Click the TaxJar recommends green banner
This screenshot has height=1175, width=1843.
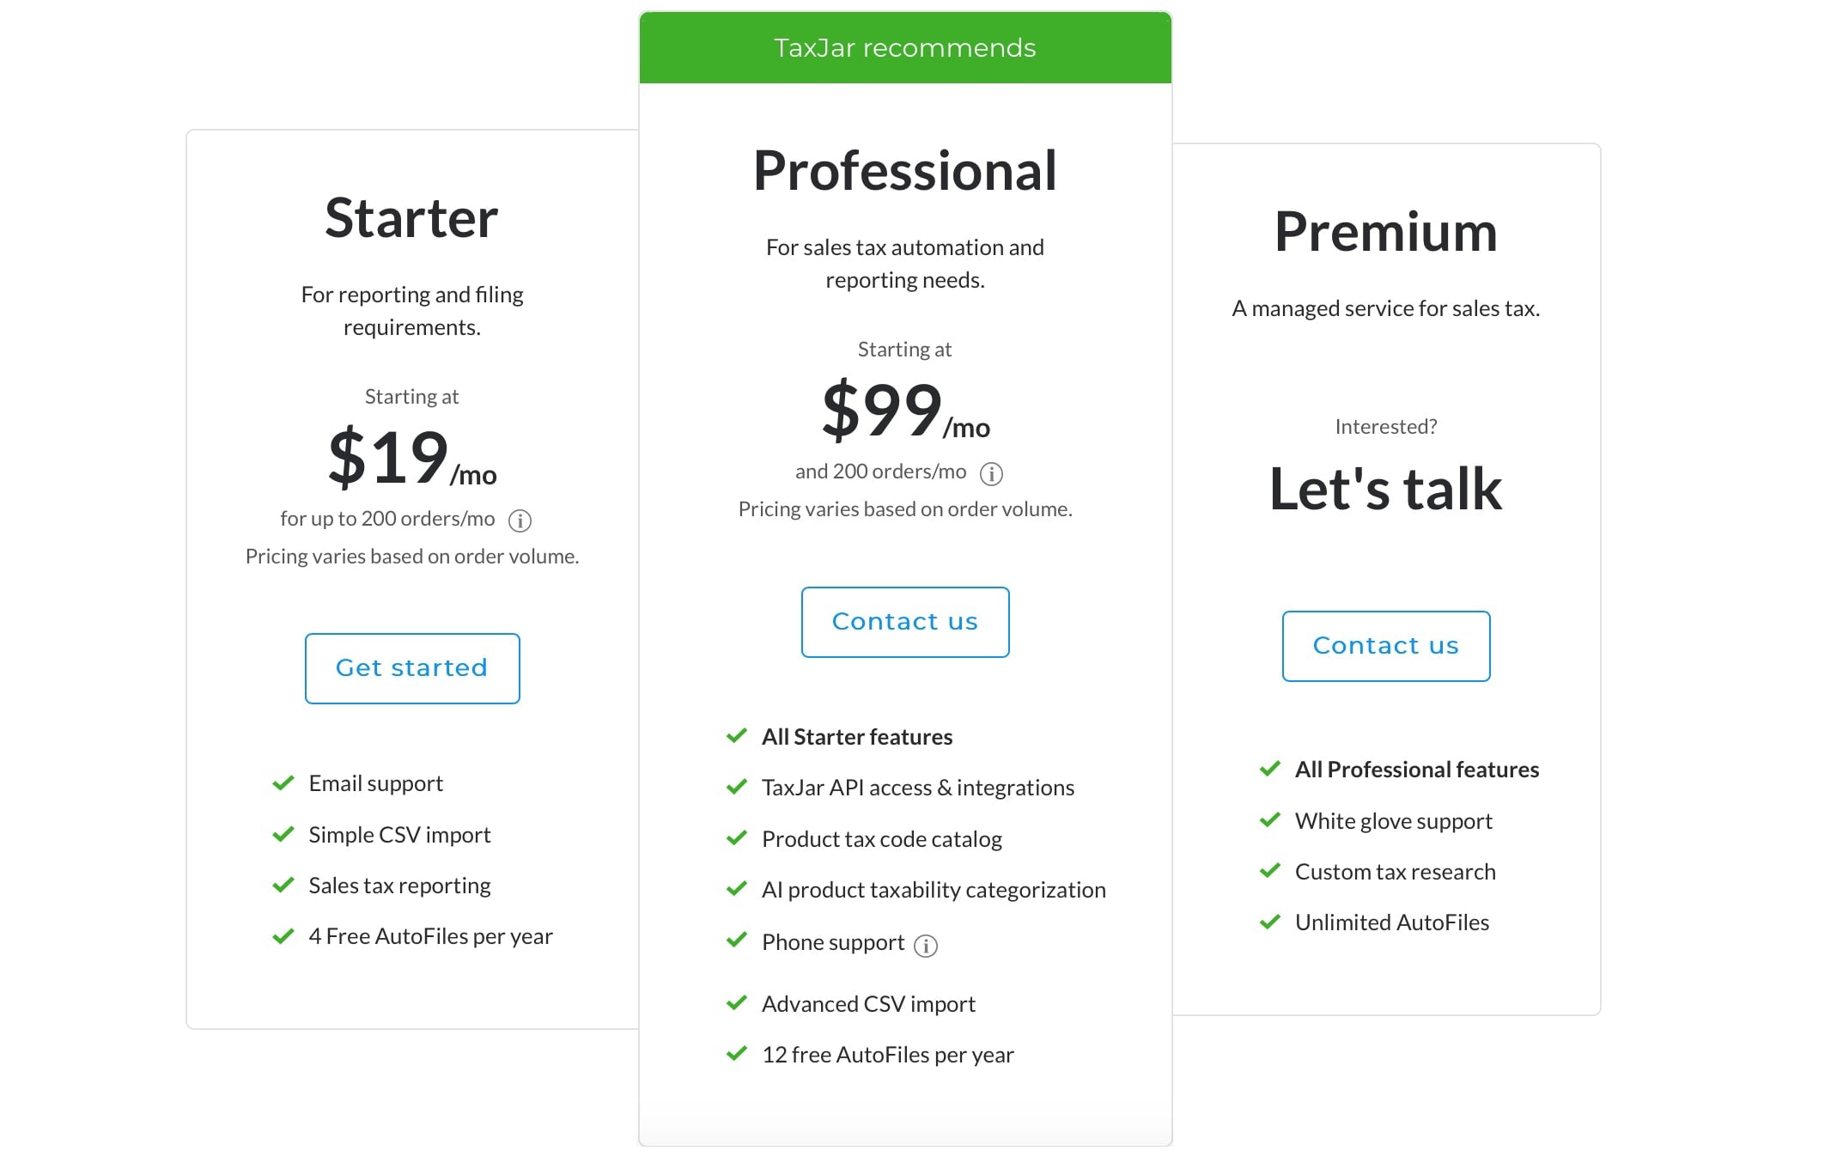pyautogui.click(x=905, y=47)
